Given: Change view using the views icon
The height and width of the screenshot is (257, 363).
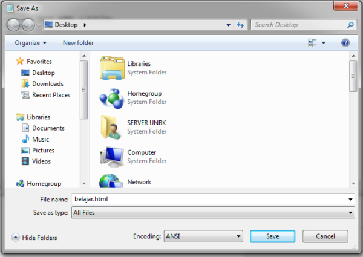Looking at the screenshot, I should click(313, 43).
